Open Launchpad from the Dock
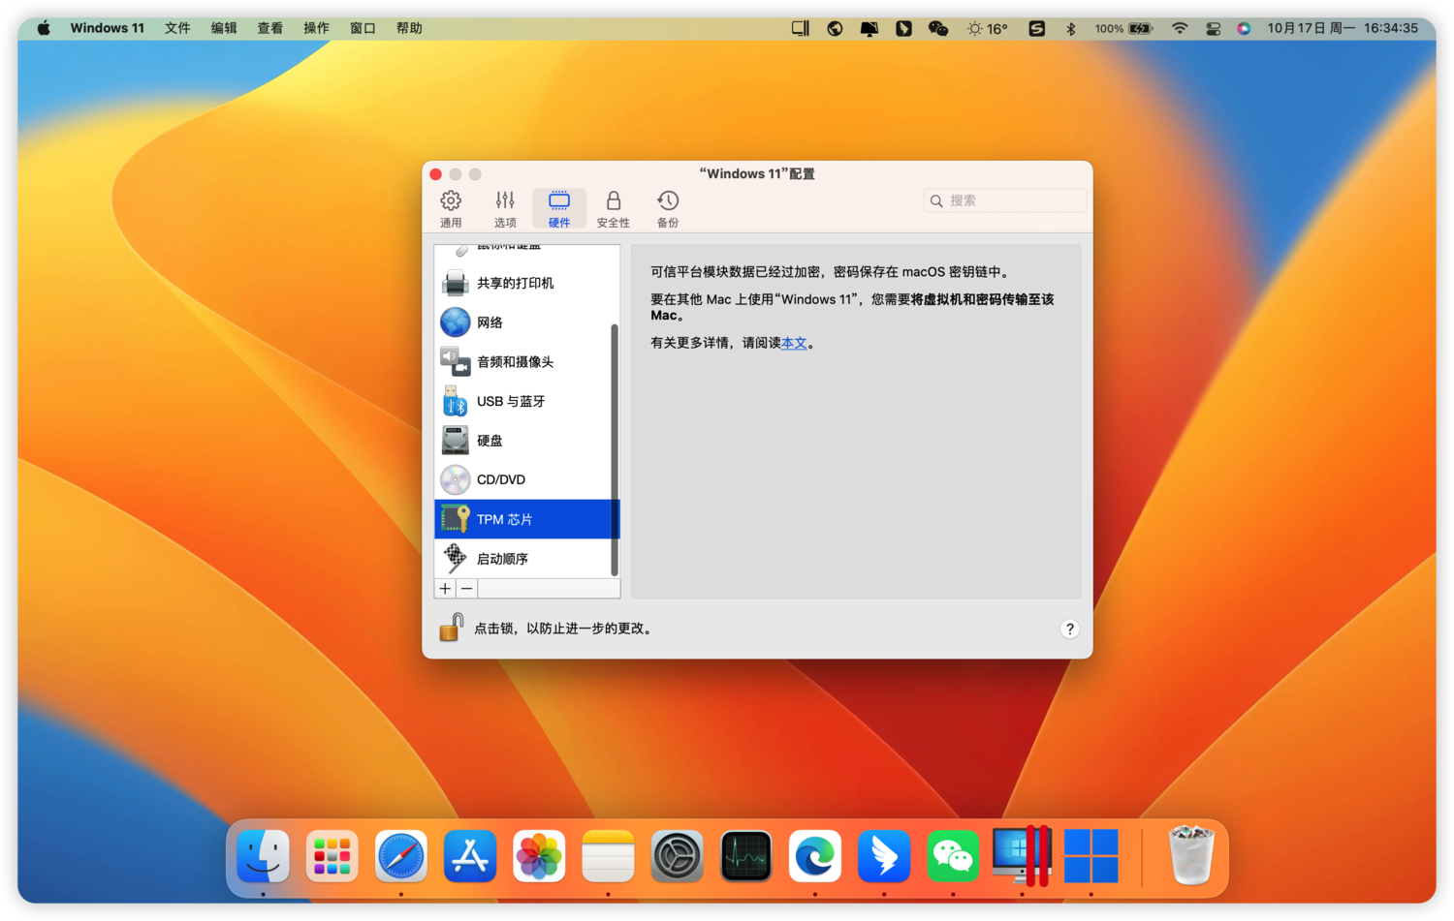 tap(332, 856)
